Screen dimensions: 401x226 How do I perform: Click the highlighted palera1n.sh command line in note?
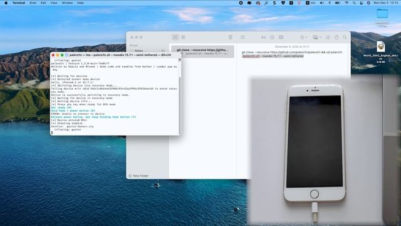point(273,56)
